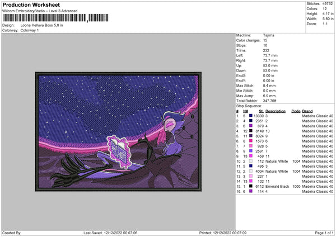This screenshot has width=336, height=237.
Task: Click the Max Stitch value 8.4 mm
Action: pyautogui.click(x=269, y=86)
